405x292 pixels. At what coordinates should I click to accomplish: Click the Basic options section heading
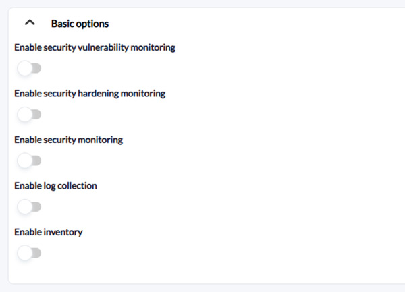click(80, 24)
